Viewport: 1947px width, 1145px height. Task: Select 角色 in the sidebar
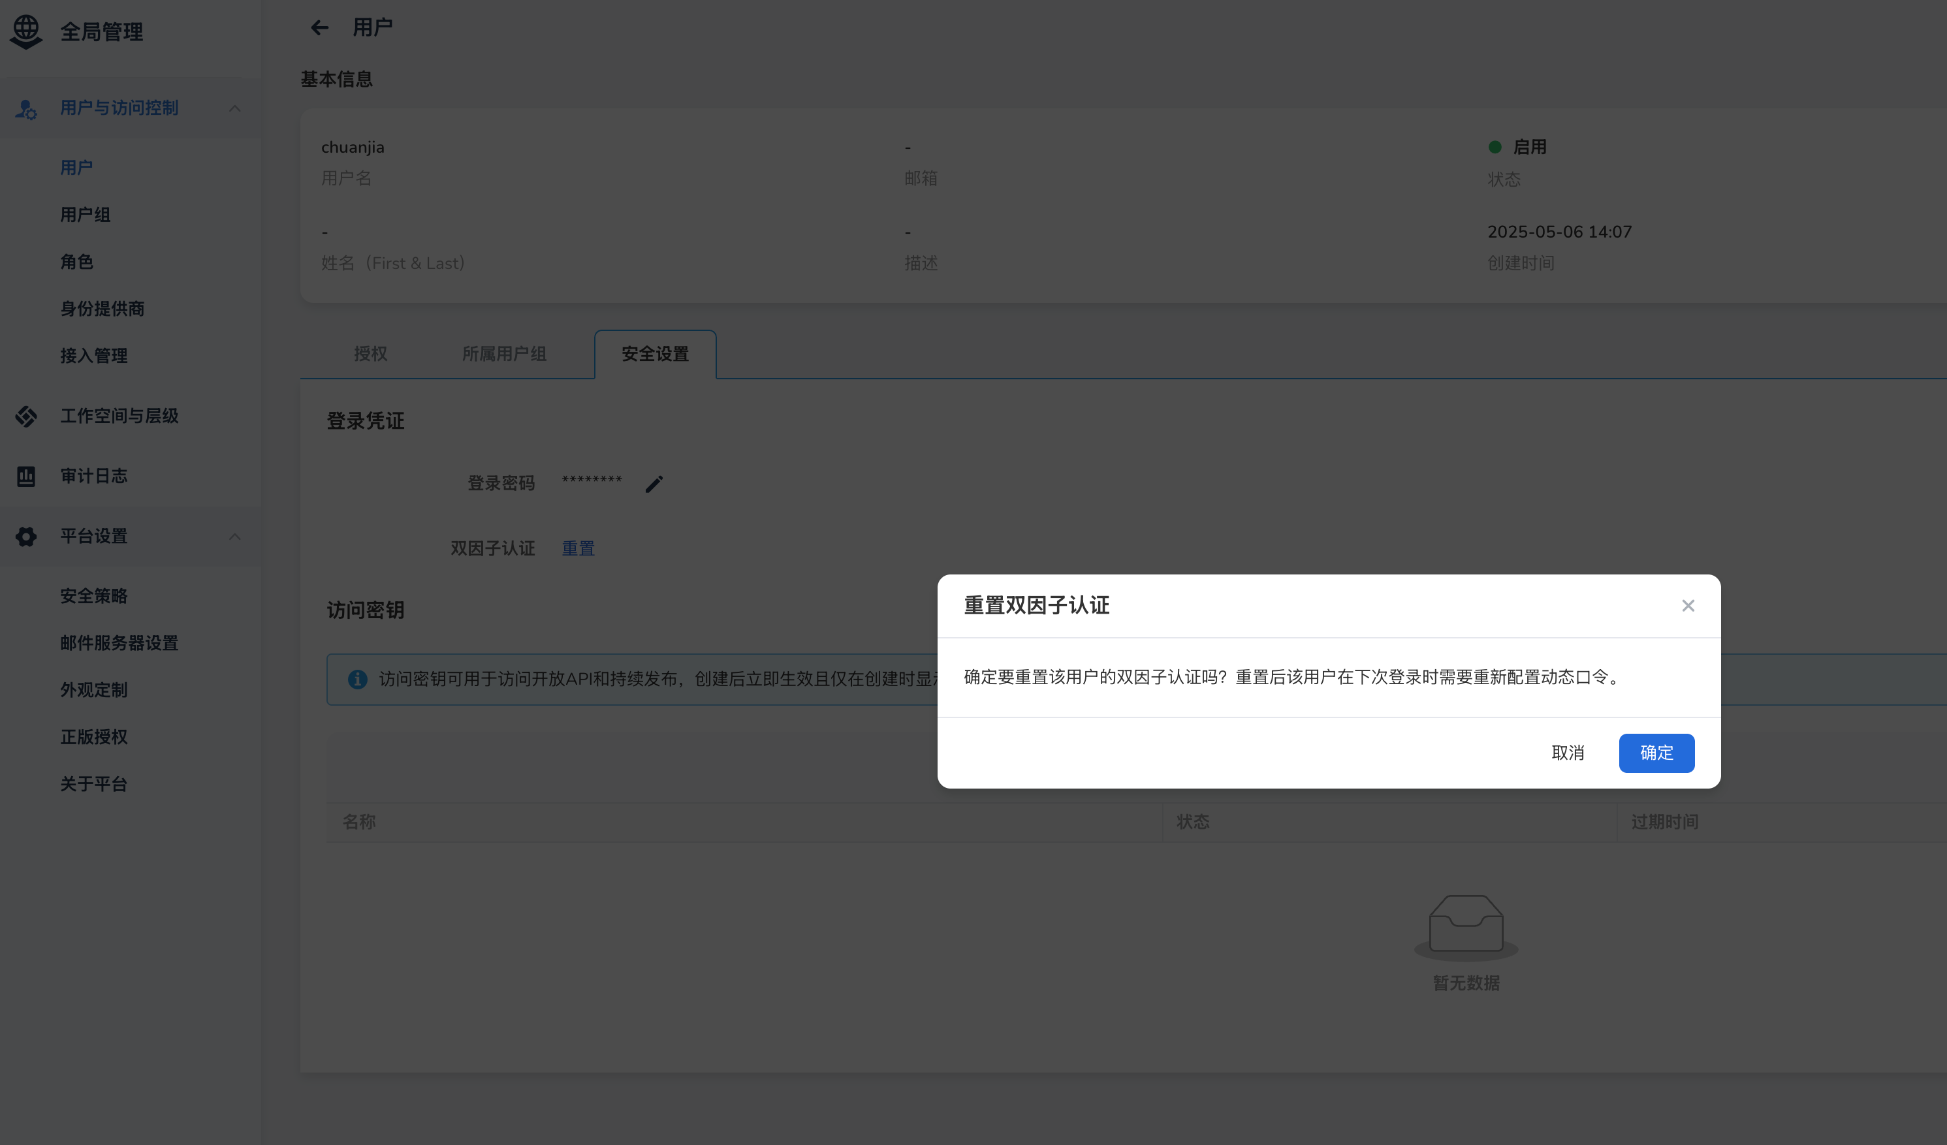tap(76, 262)
